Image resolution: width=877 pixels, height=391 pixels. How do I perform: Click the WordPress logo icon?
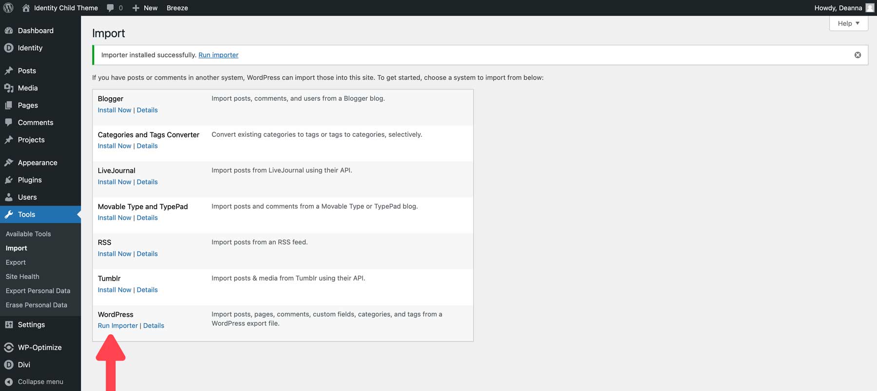click(8, 8)
